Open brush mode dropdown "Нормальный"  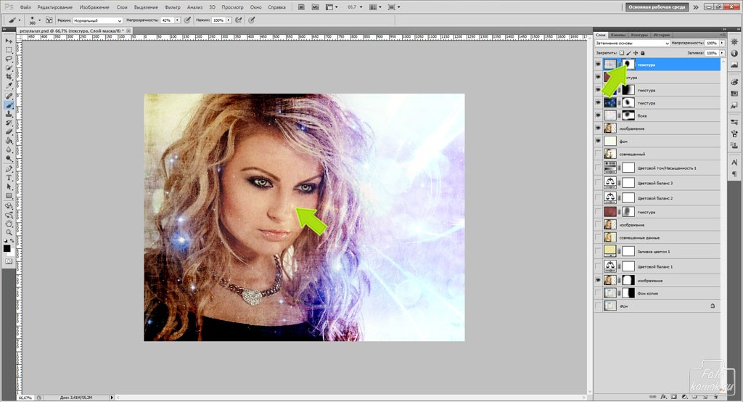pos(99,21)
